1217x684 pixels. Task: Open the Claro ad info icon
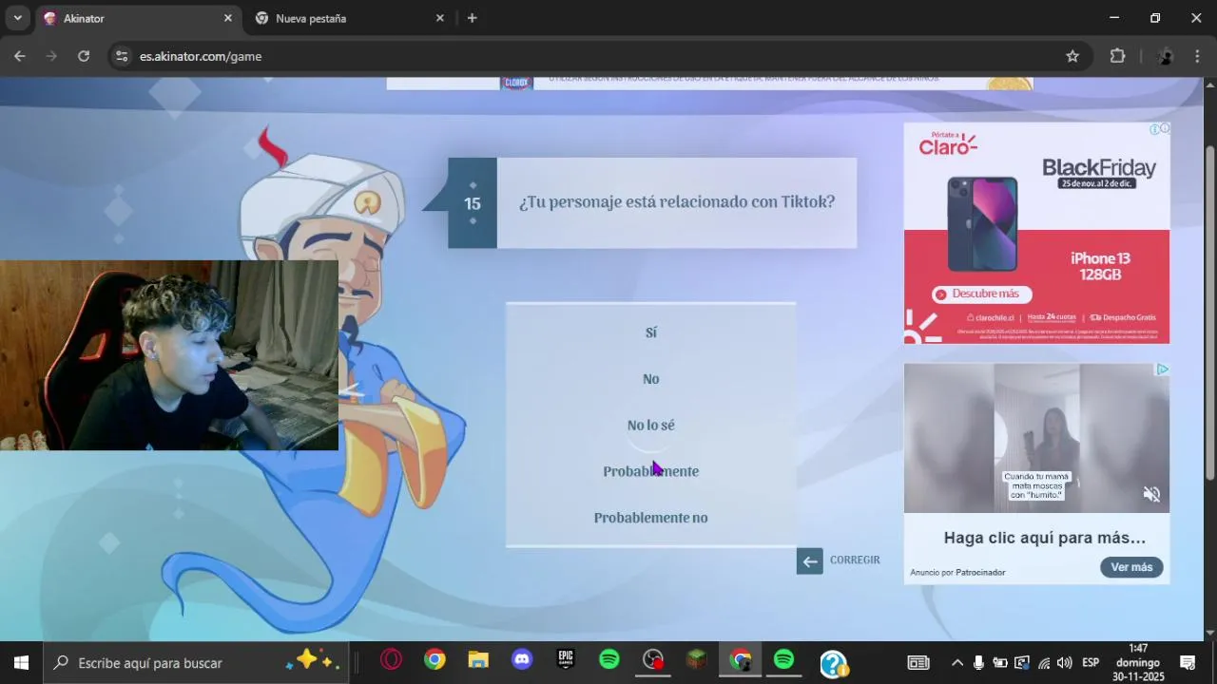pyautogui.click(x=1154, y=128)
